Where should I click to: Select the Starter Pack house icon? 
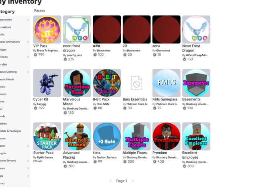pyautogui.click(x=47, y=136)
